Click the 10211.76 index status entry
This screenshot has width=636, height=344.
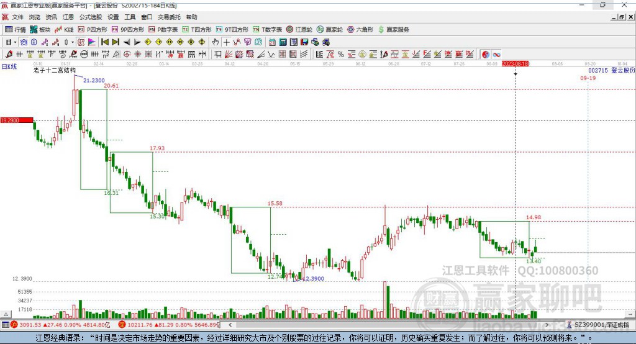(169, 325)
